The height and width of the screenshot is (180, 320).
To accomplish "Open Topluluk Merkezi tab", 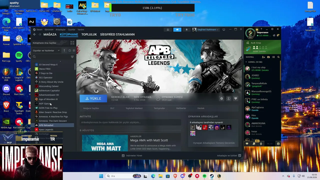I will [x=134, y=108].
